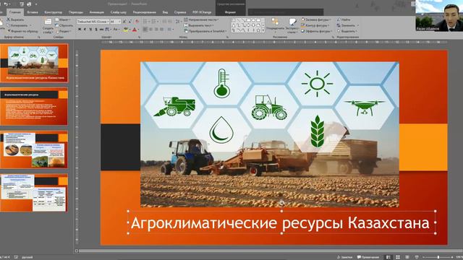The width and height of the screenshot is (463, 260).
Task: Click the zoom slider in status bar
Action: point(438,257)
